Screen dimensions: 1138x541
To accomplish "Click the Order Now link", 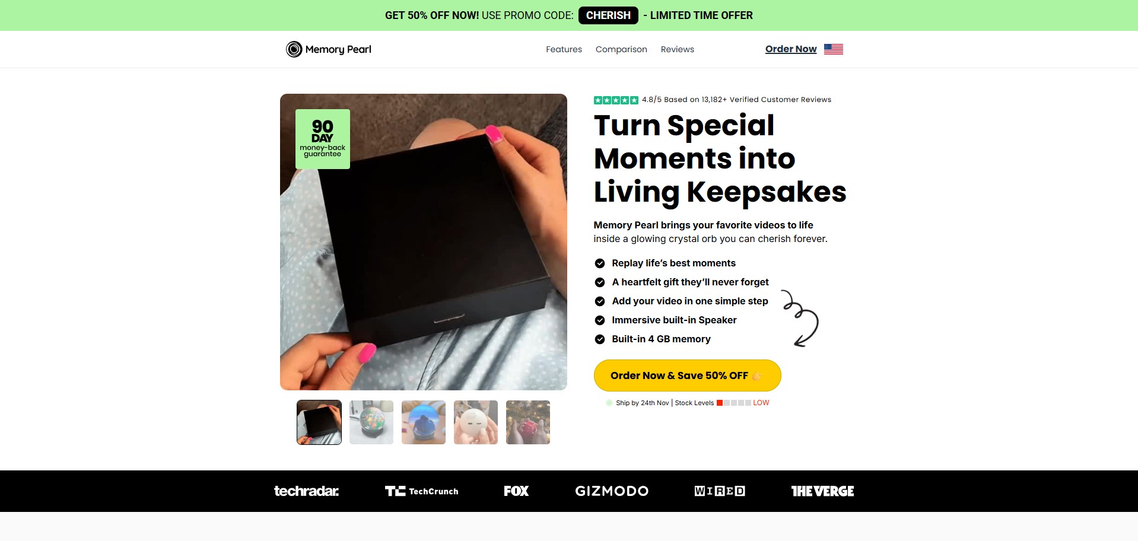I will pos(791,49).
